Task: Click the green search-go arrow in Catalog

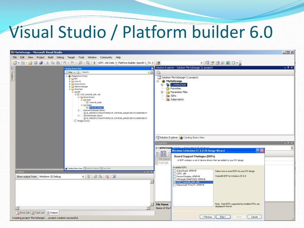Action: tap(151, 72)
